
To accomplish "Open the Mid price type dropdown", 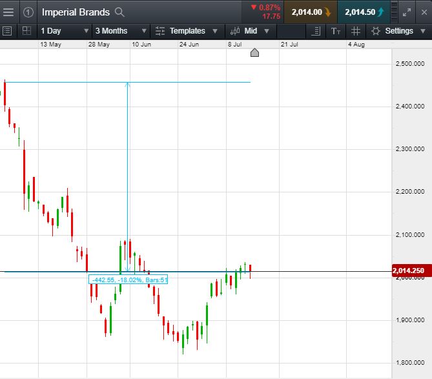I will 256,31.
